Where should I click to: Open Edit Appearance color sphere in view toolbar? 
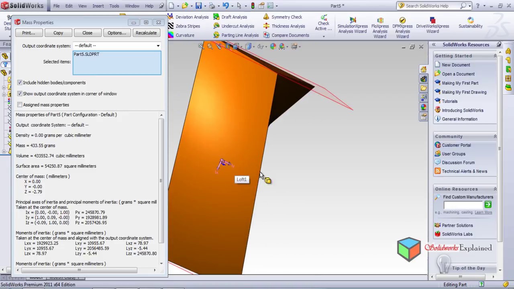tap(273, 47)
